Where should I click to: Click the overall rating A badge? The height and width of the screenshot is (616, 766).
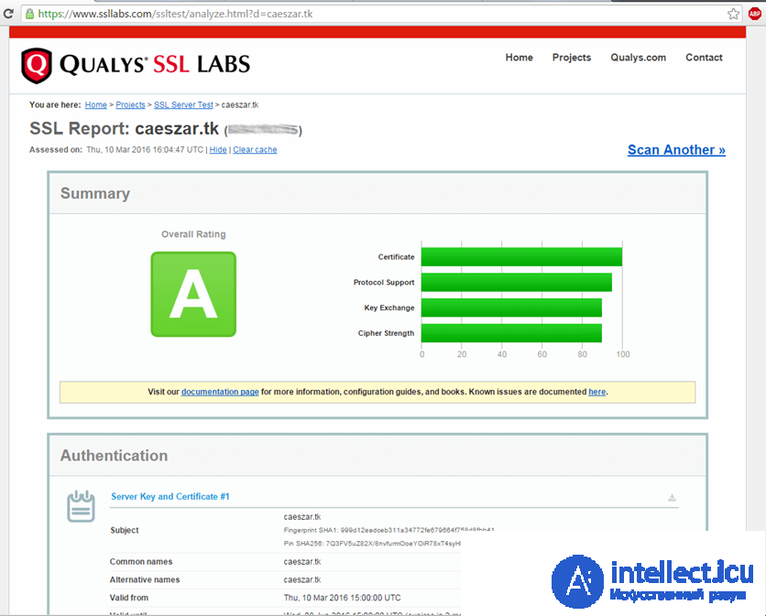(193, 295)
